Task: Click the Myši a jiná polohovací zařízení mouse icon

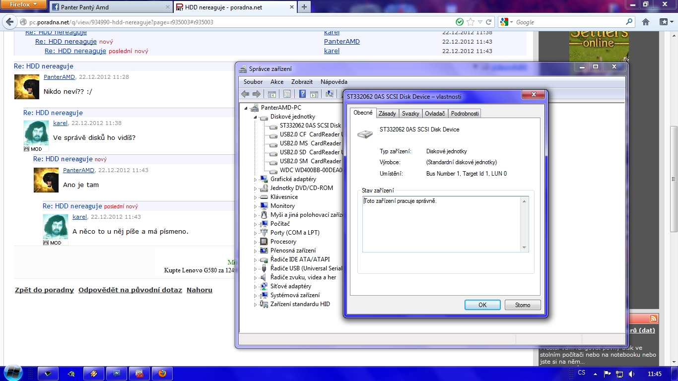Action: [x=264, y=215]
